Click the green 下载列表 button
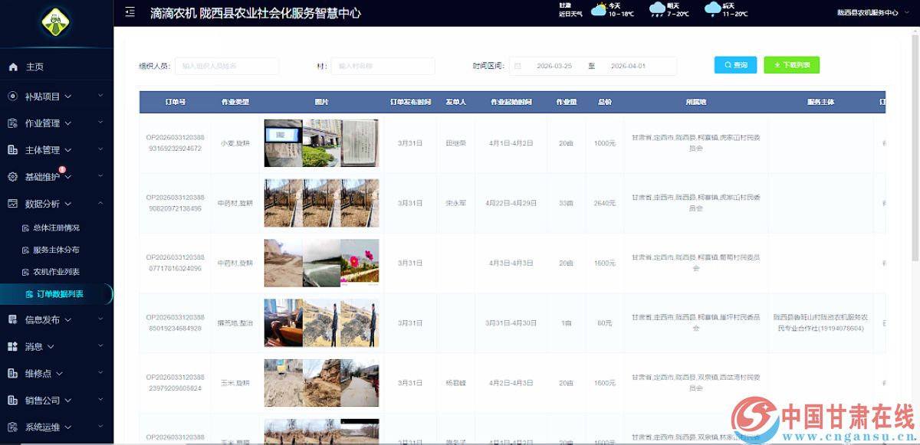920x445 pixels. [791, 66]
